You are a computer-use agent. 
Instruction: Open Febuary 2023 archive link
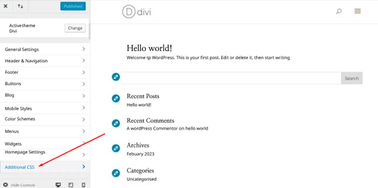pos(140,154)
